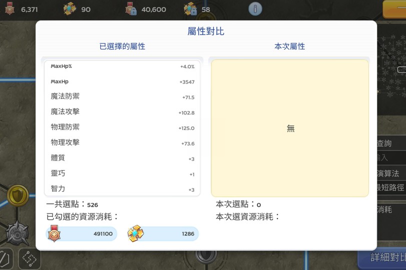Screen dimensions: 406x270
Task: Click the 屬性對比 title
Action: tap(206, 31)
